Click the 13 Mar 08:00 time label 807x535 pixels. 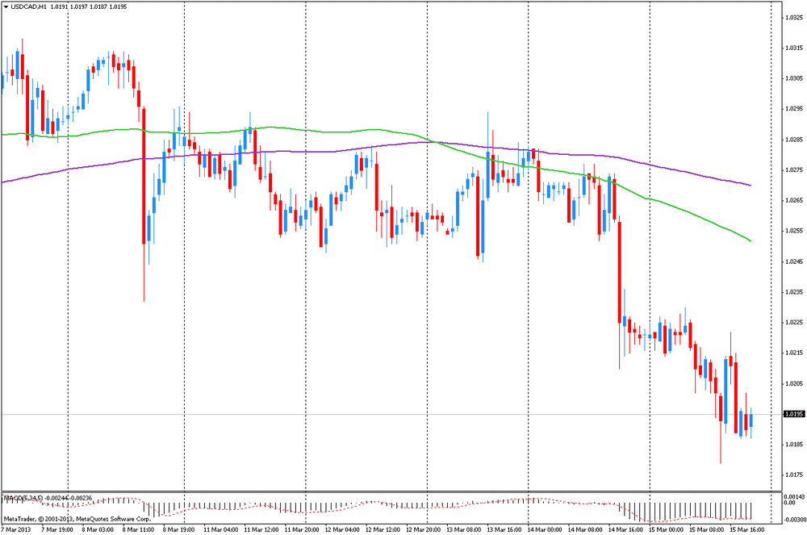pos(464,529)
